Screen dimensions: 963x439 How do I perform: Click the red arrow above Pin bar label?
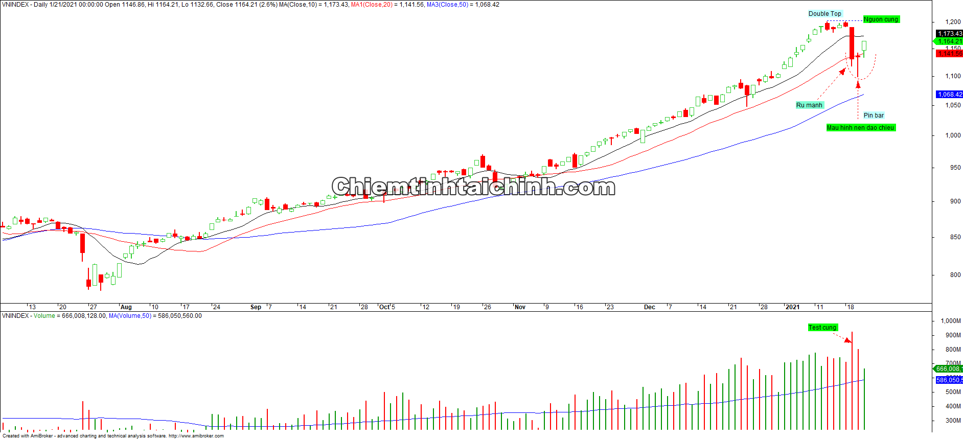[x=858, y=86]
